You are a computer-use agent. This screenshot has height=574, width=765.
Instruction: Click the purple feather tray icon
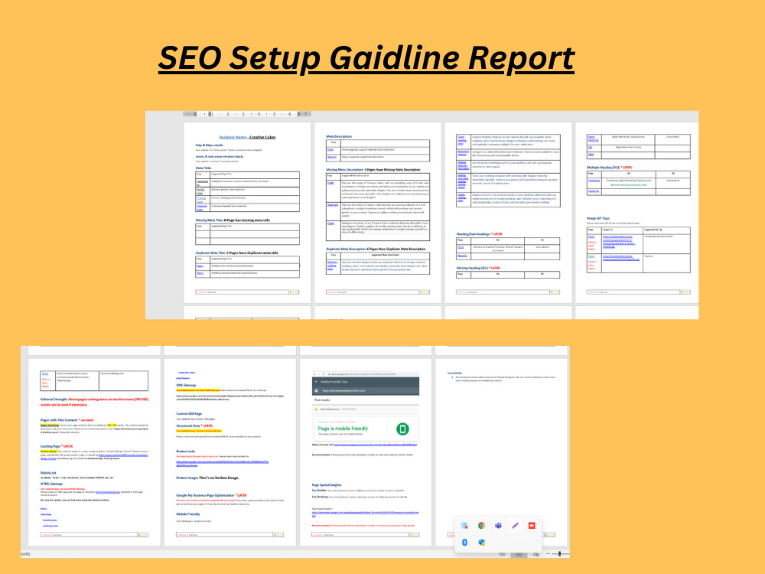pyautogui.click(x=515, y=526)
